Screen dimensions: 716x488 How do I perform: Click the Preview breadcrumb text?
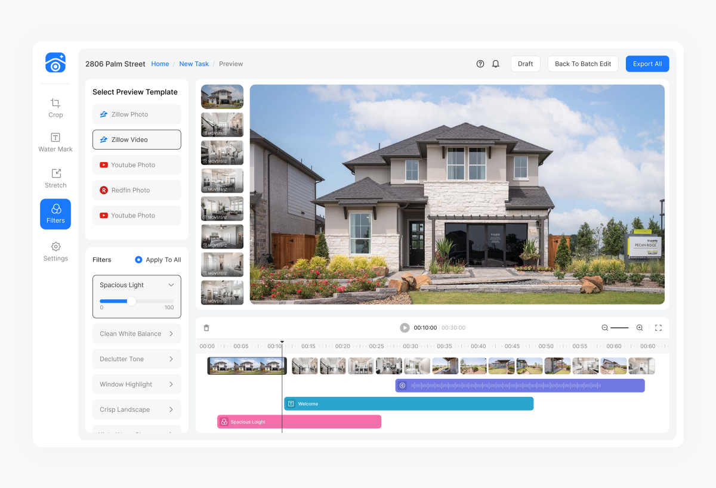pos(231,64)
